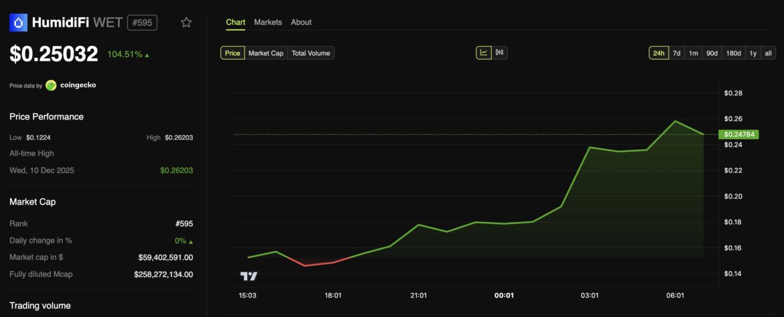Set chart range to 90d
The height and width of the screenshot is (317, 784).
[712, 53]
